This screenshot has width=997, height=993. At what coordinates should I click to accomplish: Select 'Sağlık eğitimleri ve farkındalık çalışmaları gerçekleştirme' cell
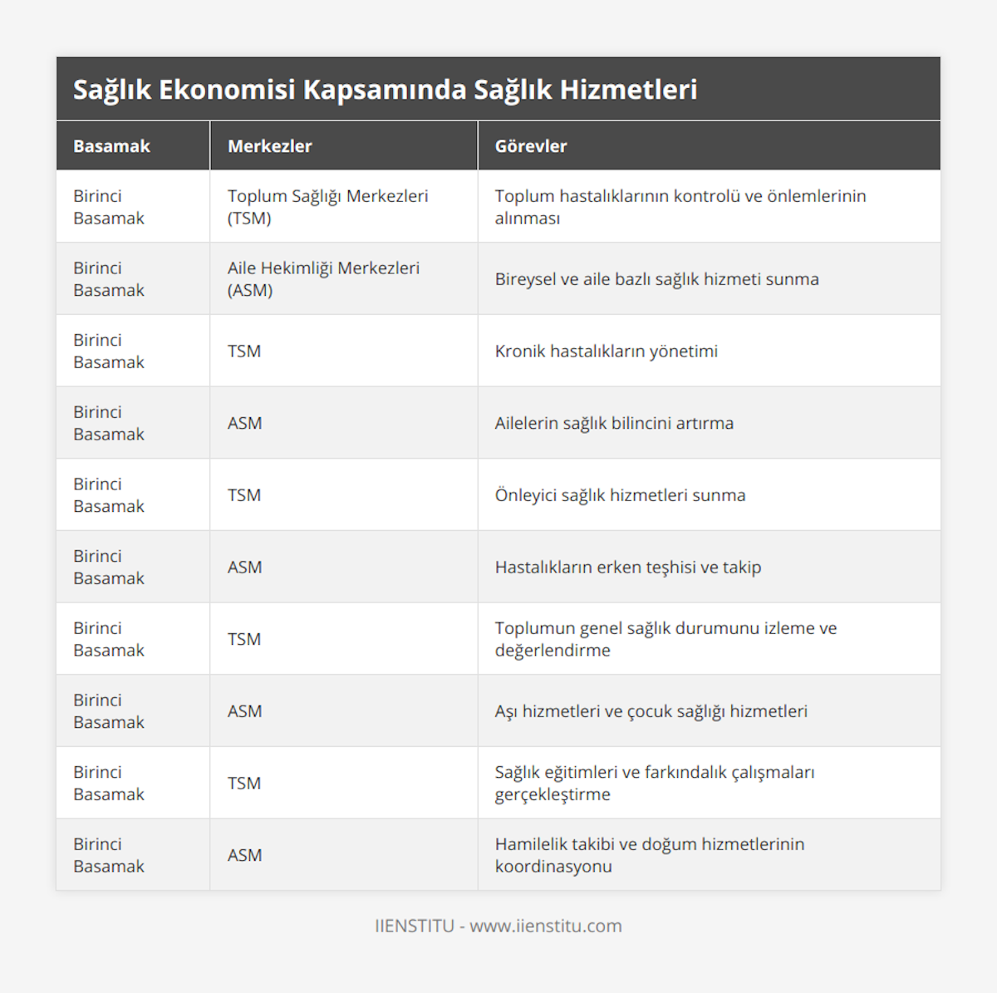(x=654, y=783)
